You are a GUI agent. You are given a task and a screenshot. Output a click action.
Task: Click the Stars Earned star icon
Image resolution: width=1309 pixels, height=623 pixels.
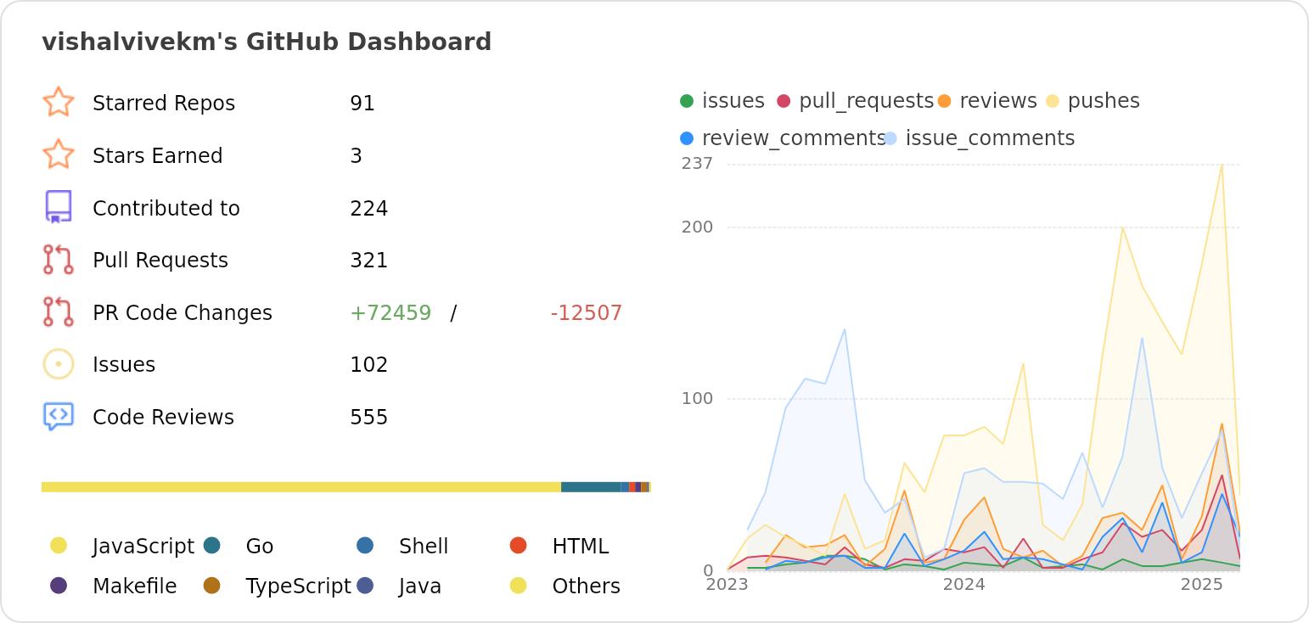59,154
